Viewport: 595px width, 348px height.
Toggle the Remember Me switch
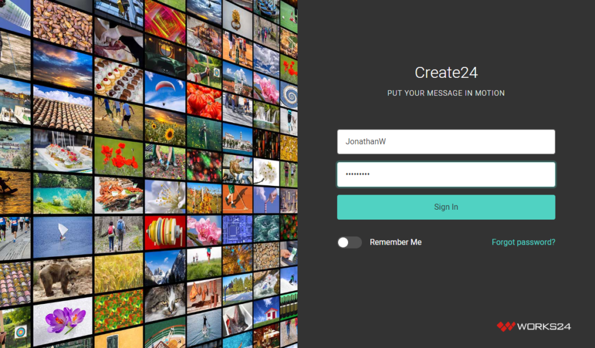[x=349, y=242]
